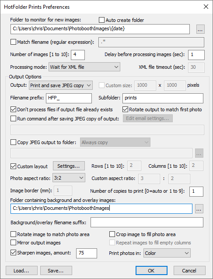This screenshot has width=213, height=279.
Task: Toggle Match filename regular expression checkbox
Action: pos(13,42)
